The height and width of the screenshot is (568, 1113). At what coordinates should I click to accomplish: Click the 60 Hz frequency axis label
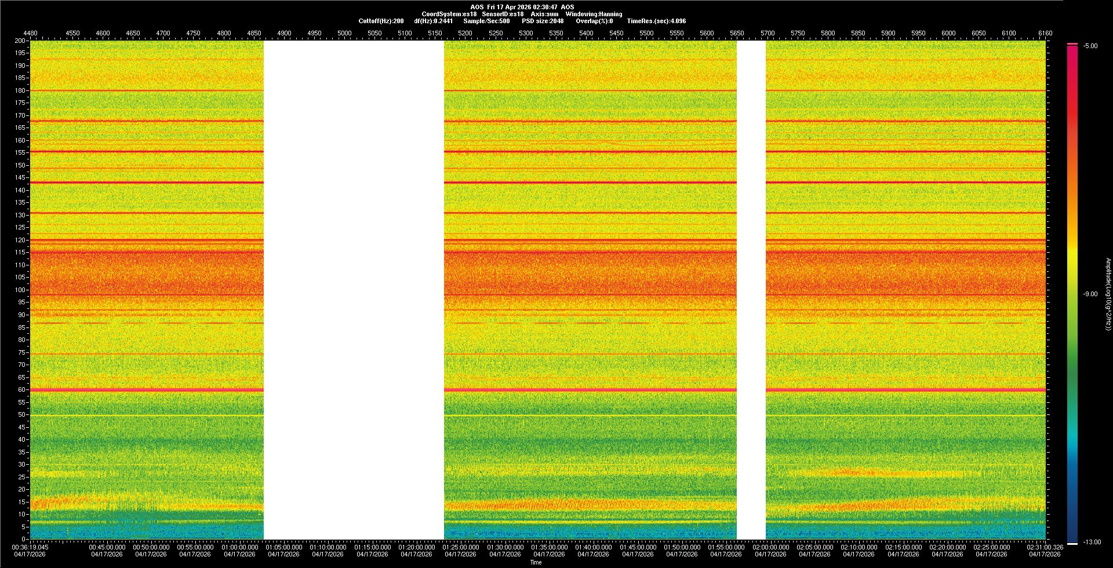(x=21, y=390)
